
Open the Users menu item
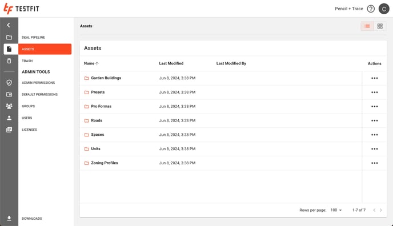27,118
